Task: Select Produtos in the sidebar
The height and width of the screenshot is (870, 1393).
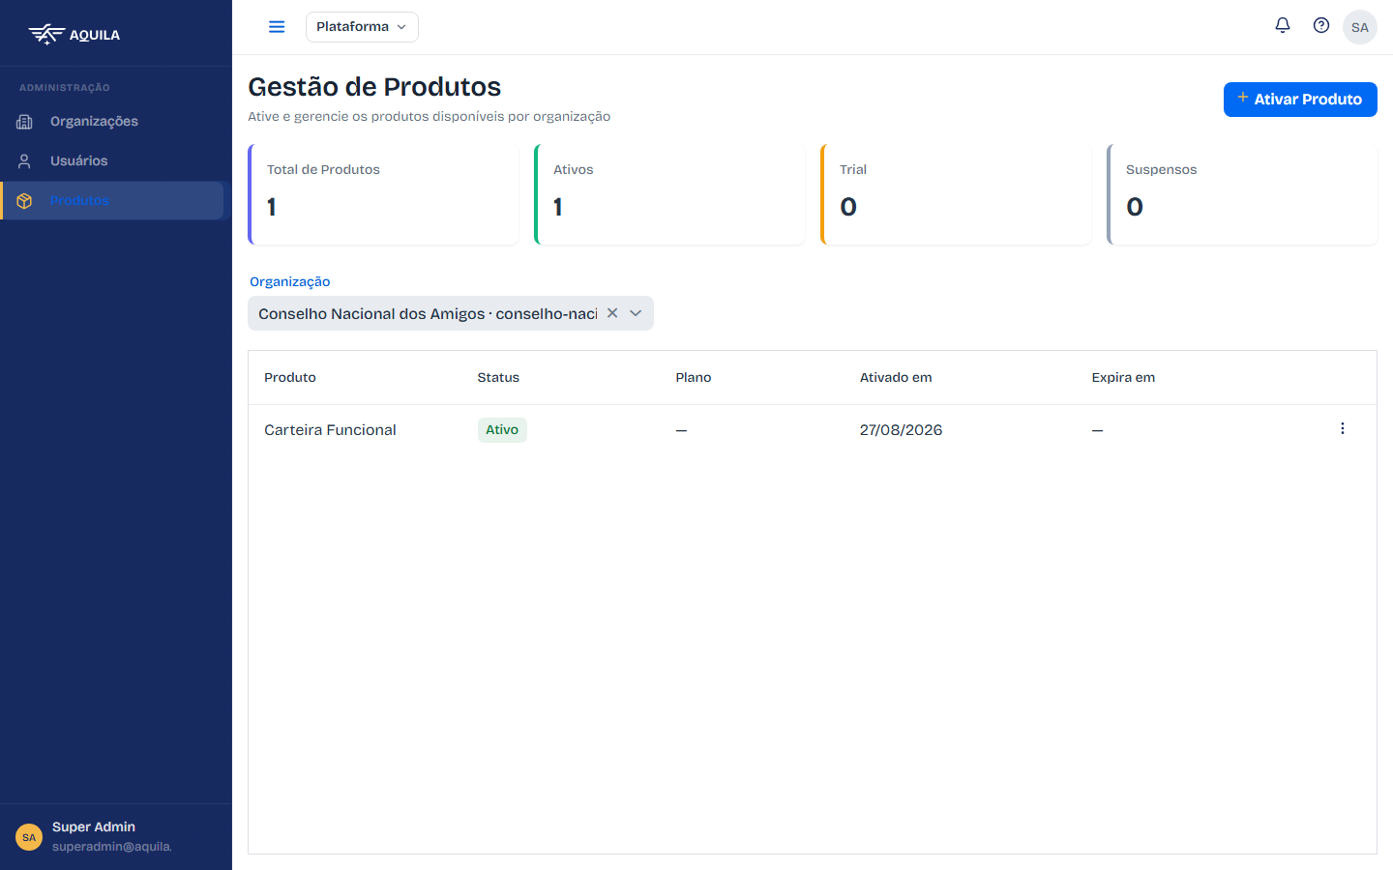Action: click(113, 200)
